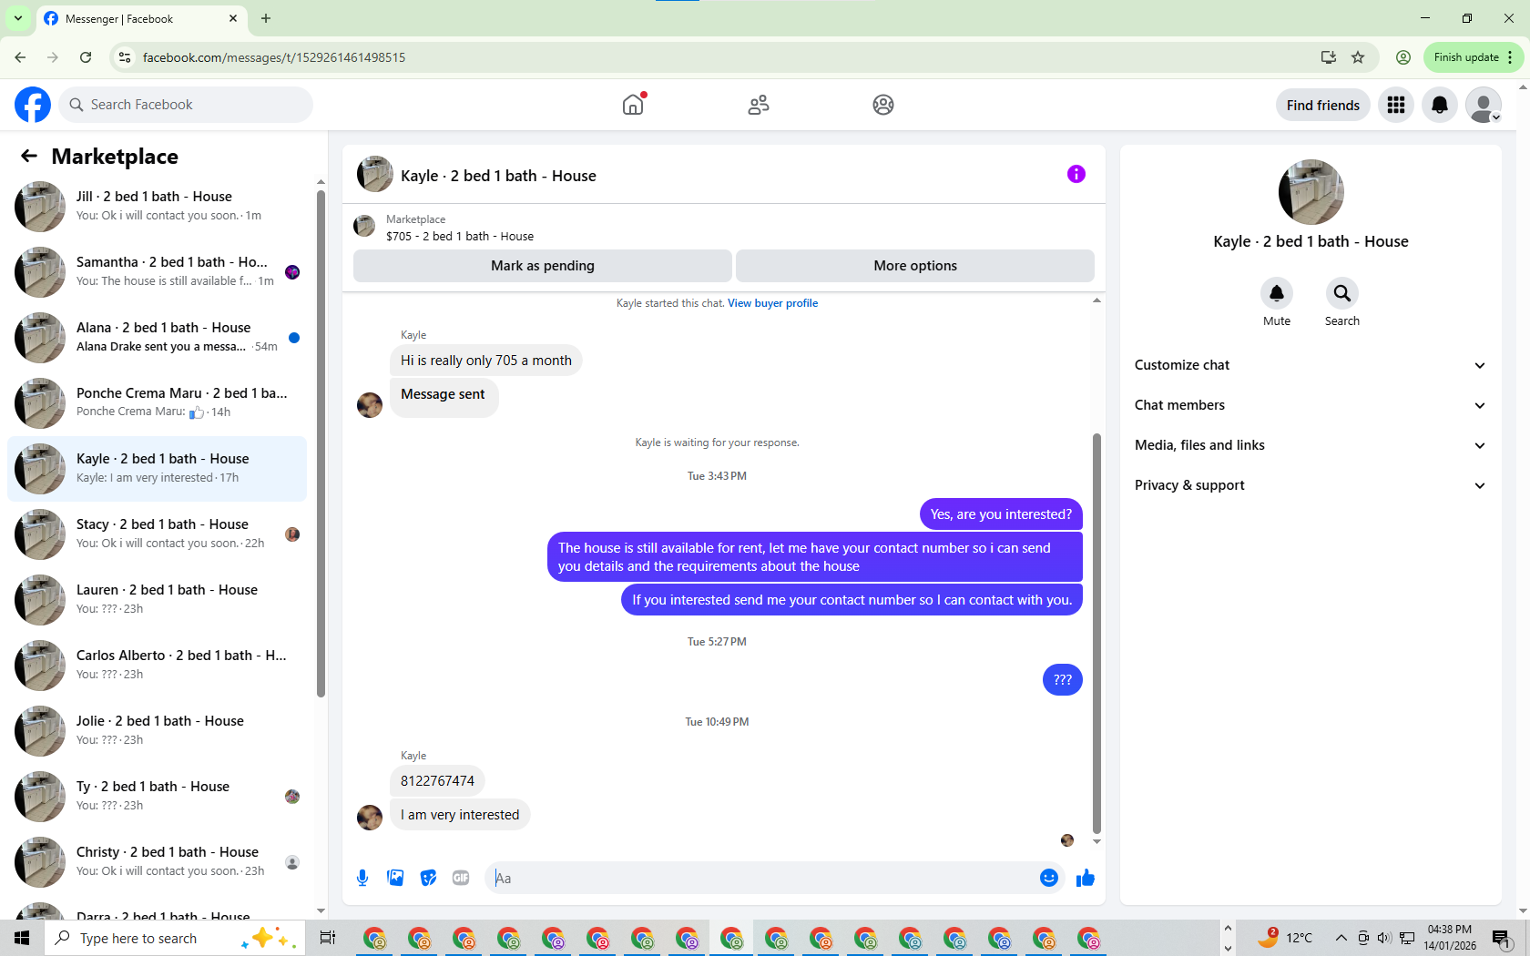Open a new browser tab
The image size is (1530, 956).
(266, 18)
